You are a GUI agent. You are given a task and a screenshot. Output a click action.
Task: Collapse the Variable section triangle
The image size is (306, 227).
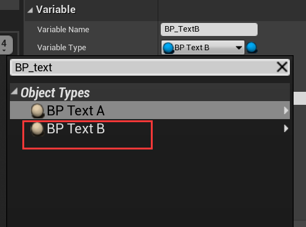(x=30, y=10)
